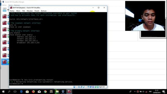The width and height of the screenshot is (167, 94).
Task: Open the volume control tray icon
Action: click(143, 92)
